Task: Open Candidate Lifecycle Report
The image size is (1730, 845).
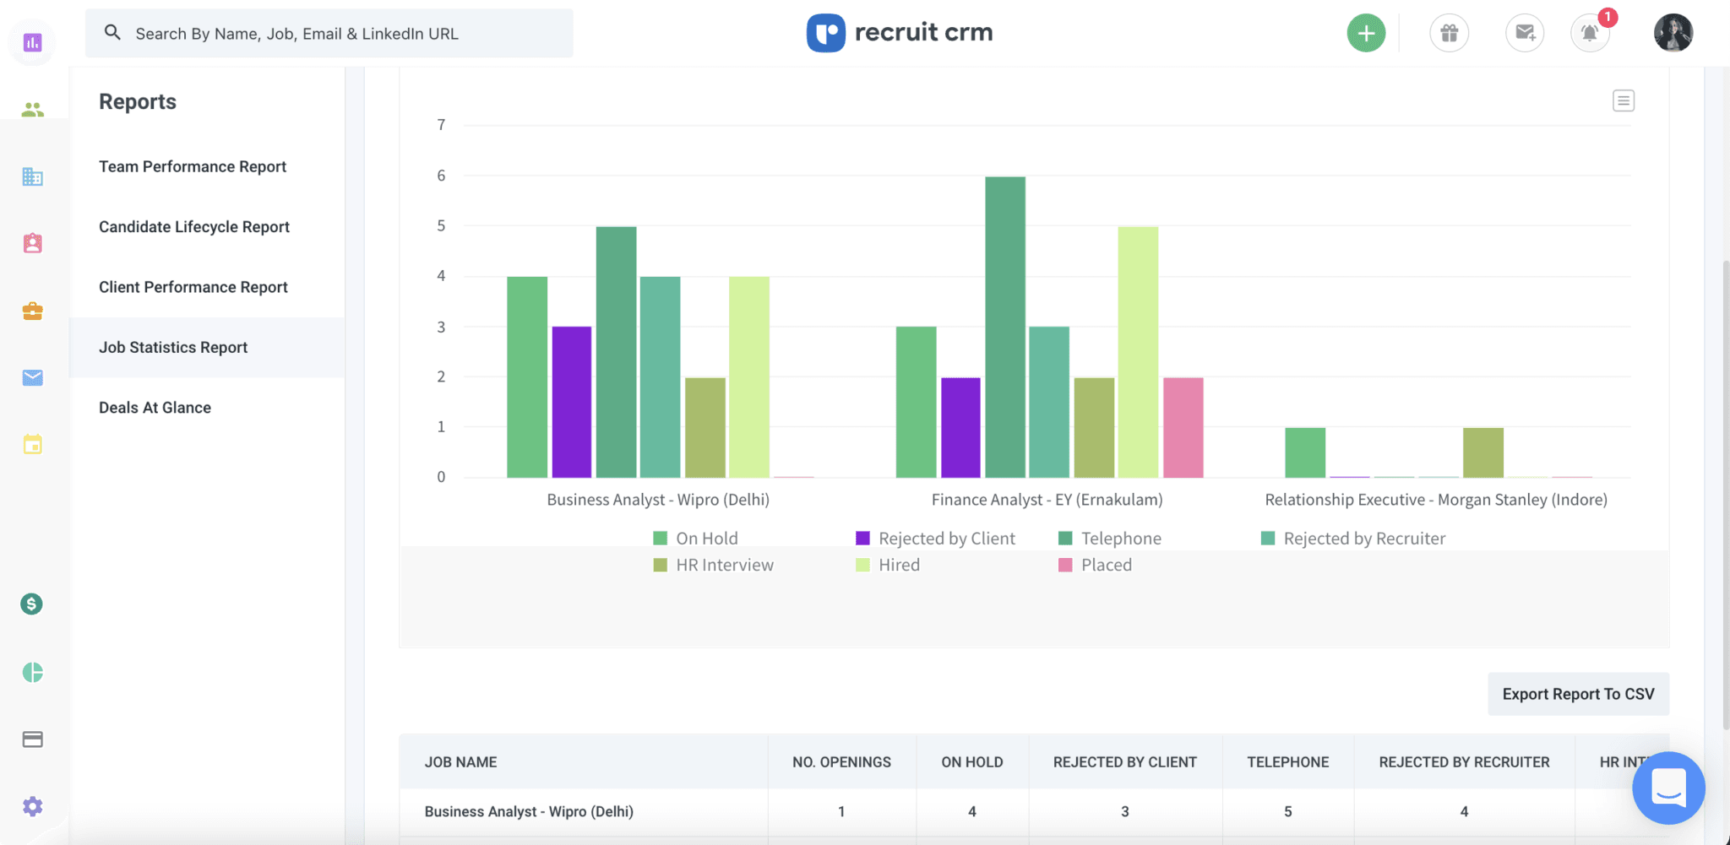Action: point(194,227)
